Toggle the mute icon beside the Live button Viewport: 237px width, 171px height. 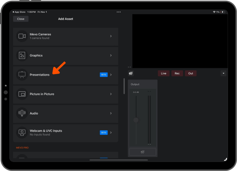[131, 73]
